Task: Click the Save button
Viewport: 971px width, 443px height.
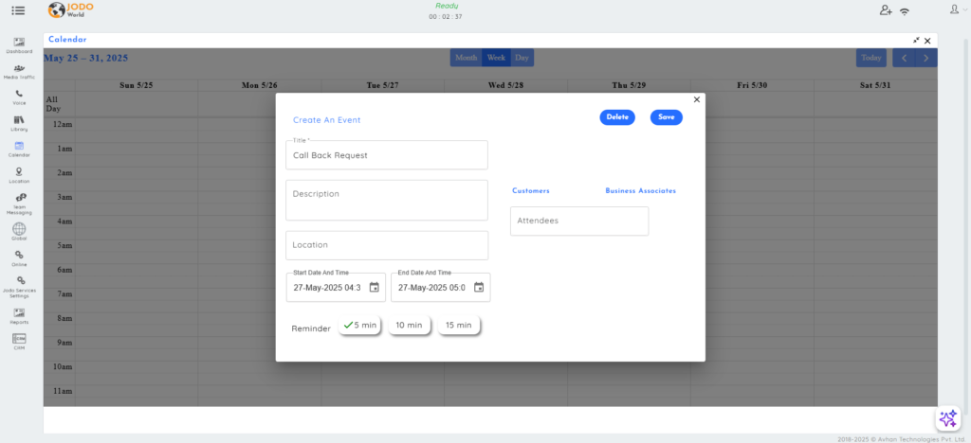Action: 667,117
